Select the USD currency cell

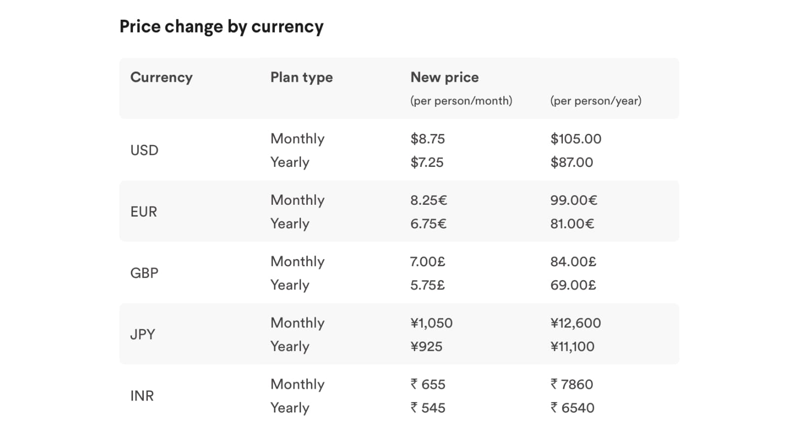(144, 150)
